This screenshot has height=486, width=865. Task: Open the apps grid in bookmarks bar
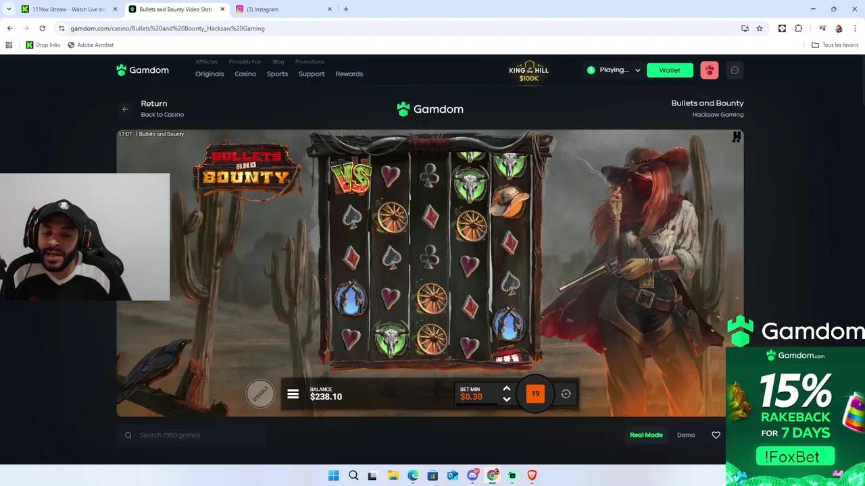pos(9,45)
